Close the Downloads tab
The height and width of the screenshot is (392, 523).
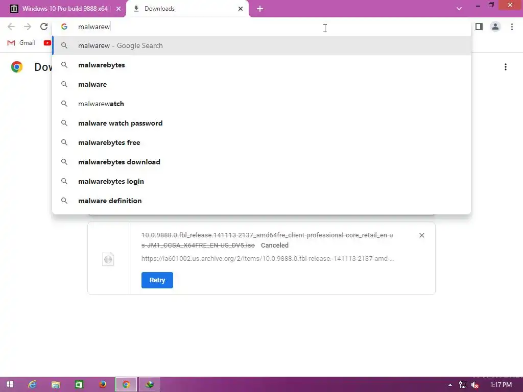(241, 9)
